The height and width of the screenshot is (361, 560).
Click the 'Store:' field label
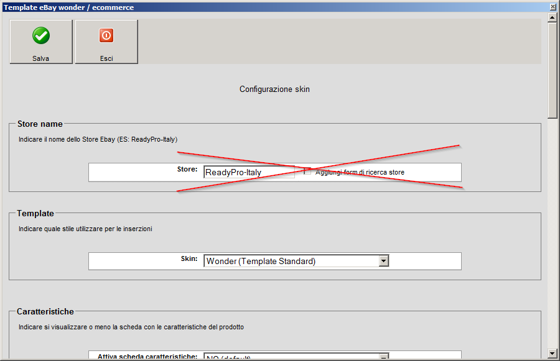[187, 169]
